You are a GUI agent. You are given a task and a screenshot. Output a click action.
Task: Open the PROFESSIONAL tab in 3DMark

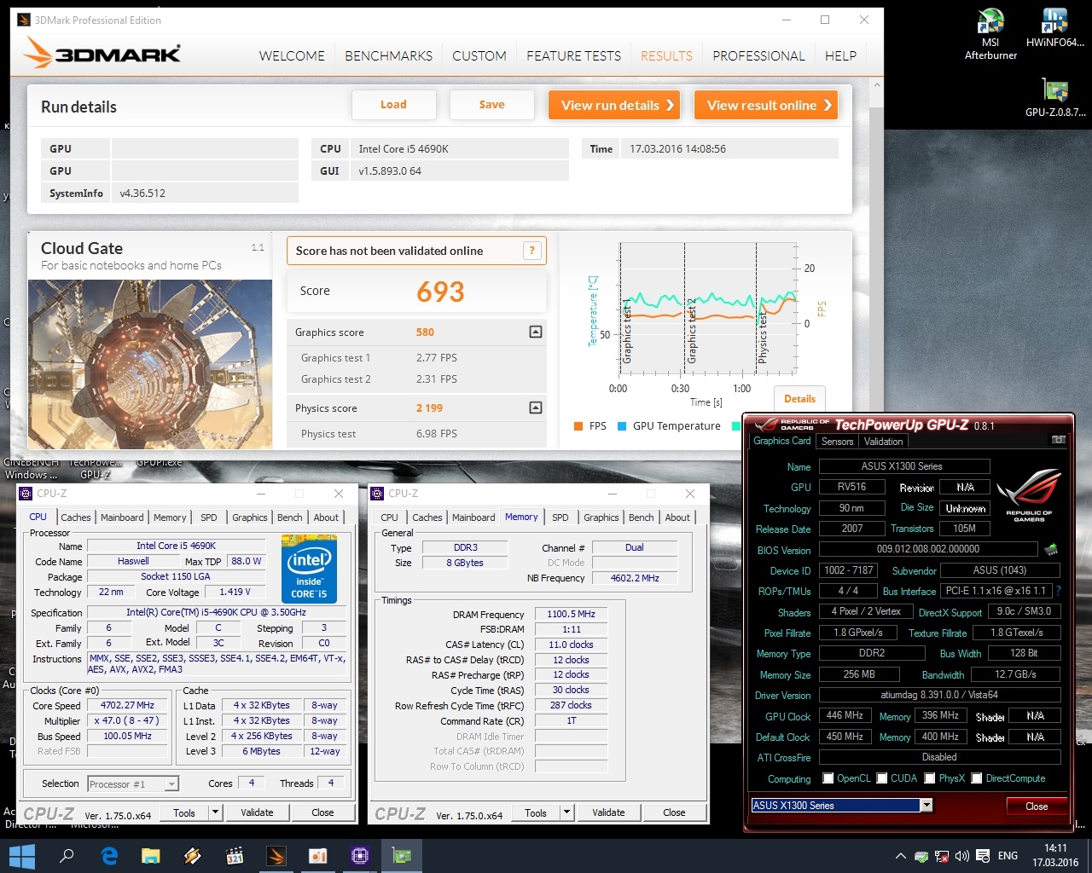pos(758,55)
